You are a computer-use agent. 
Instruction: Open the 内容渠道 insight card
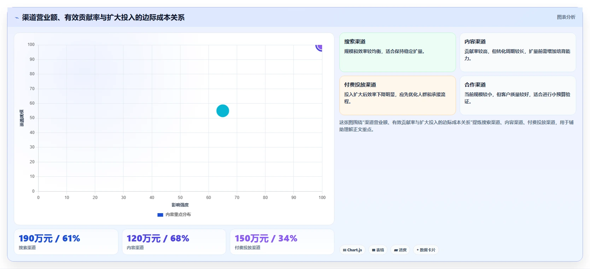coord(518,52)
